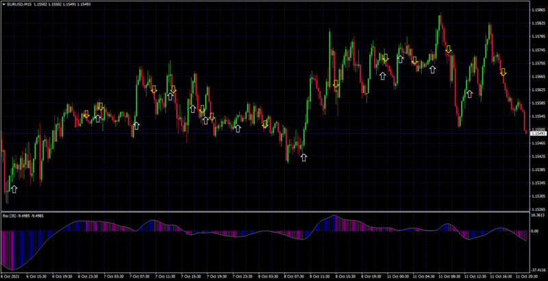Click the 0.00 indicator scale value
The width and height of the screenshot is (548, 281).
tap(535, 231)
